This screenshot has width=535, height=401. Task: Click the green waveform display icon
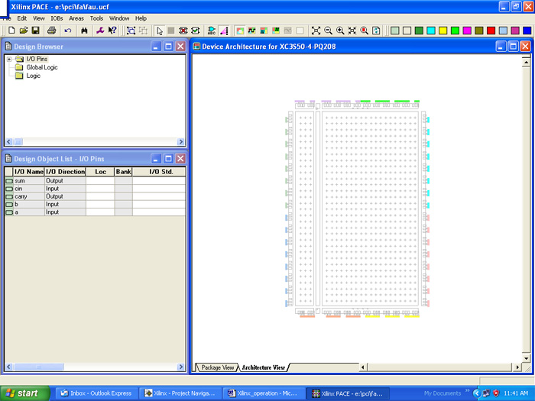click(251, 31)
